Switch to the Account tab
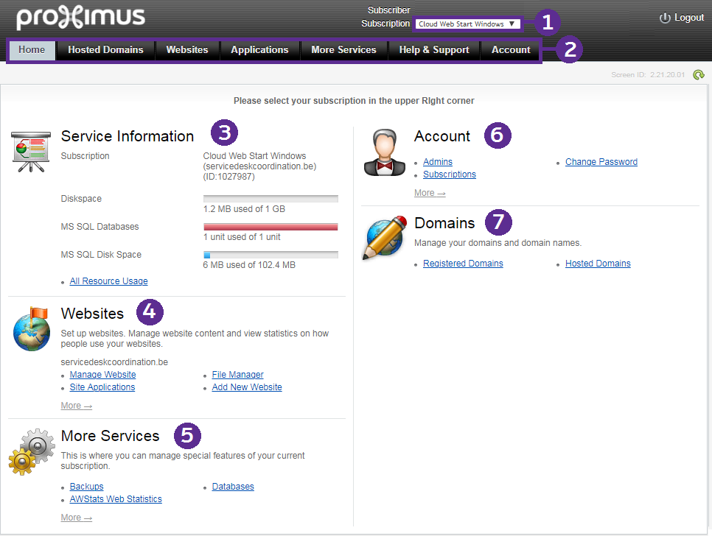Viewport: 712px width, 536px height. 511,50
